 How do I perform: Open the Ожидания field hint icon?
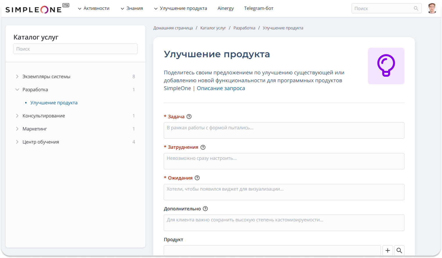[197, 178]
